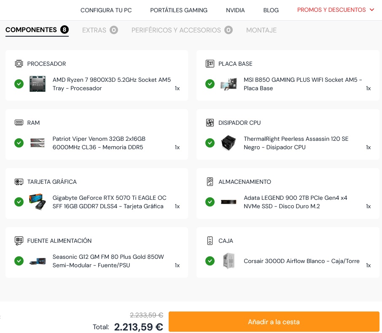Click the total price 2.213,59 €

coord(139,327)
